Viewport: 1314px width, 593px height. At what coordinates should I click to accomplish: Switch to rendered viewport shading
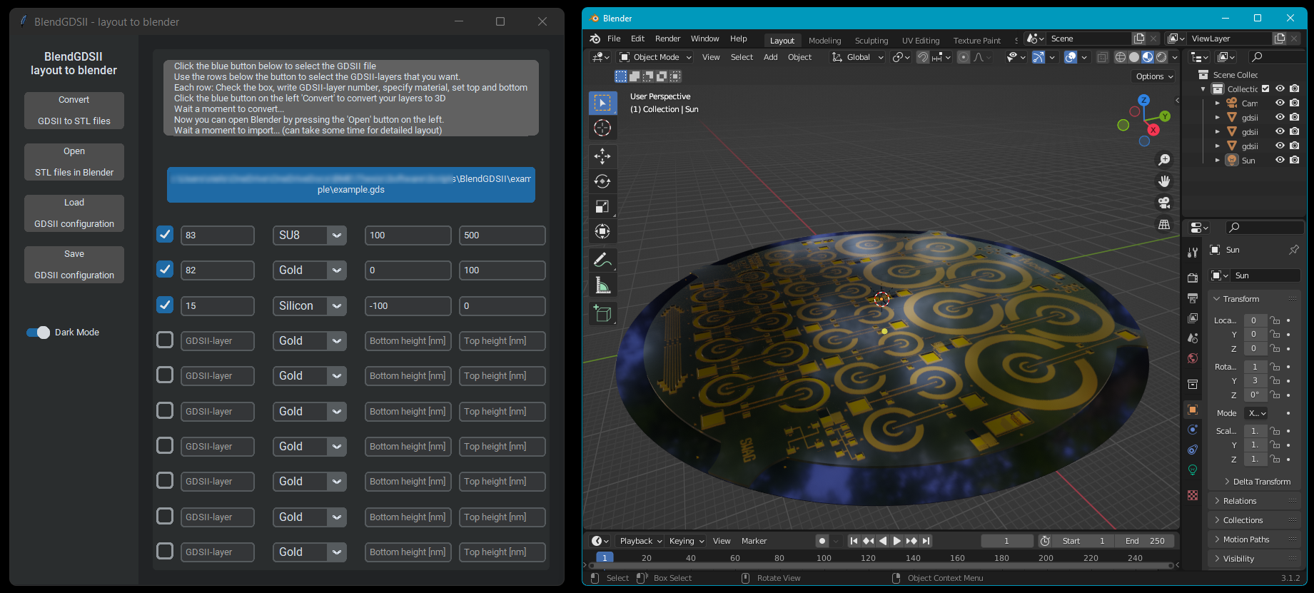1161,57
